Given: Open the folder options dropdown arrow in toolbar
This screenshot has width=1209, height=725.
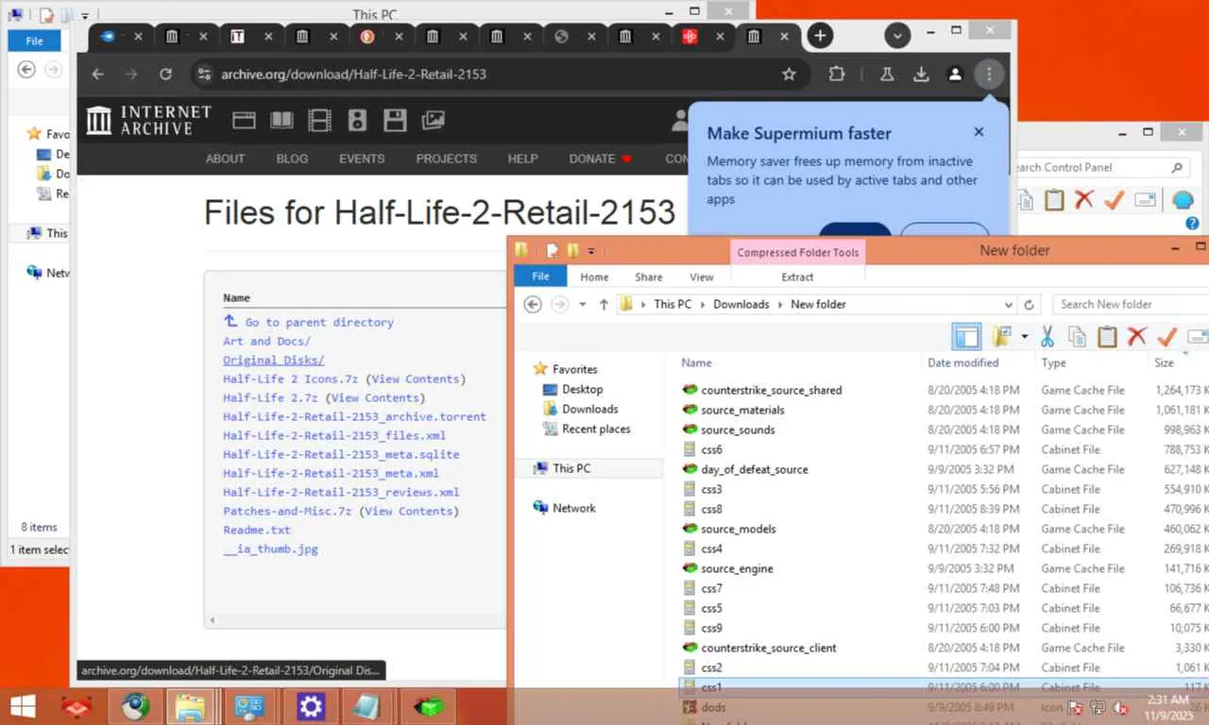Looking at the screenshot, I should click(x=1024, y=336).
